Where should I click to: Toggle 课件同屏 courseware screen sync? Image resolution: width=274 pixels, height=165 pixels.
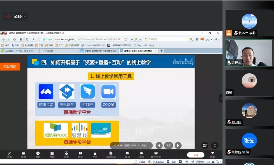[156, 154]
